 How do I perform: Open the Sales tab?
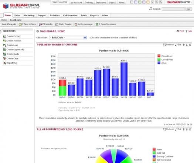(x=17, y=16)
